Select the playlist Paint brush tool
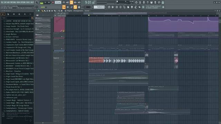The width and height of the screenshot is (221, 124). [45, 11]
